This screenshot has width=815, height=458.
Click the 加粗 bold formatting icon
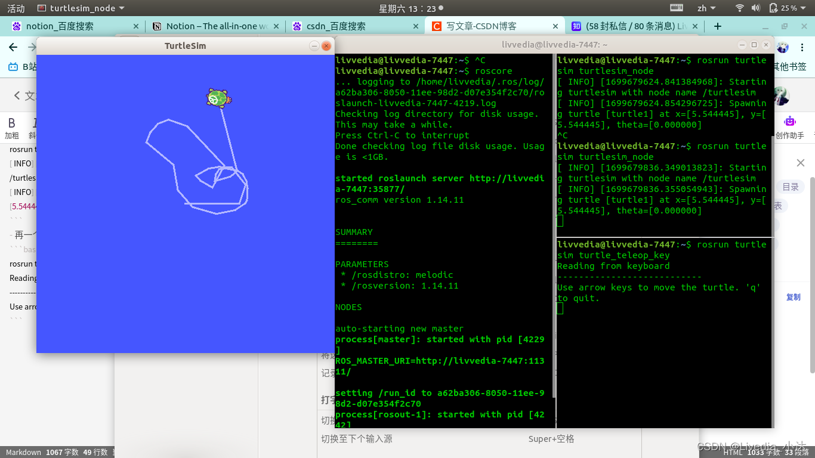point(12,128)
